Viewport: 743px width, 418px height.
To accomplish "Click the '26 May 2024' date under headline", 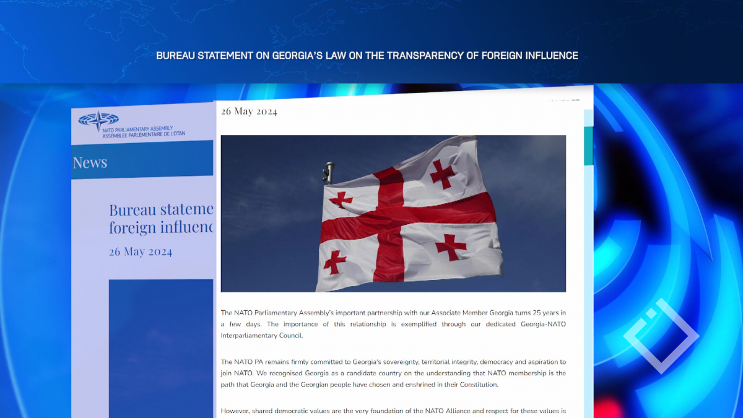I will [141, 252].
